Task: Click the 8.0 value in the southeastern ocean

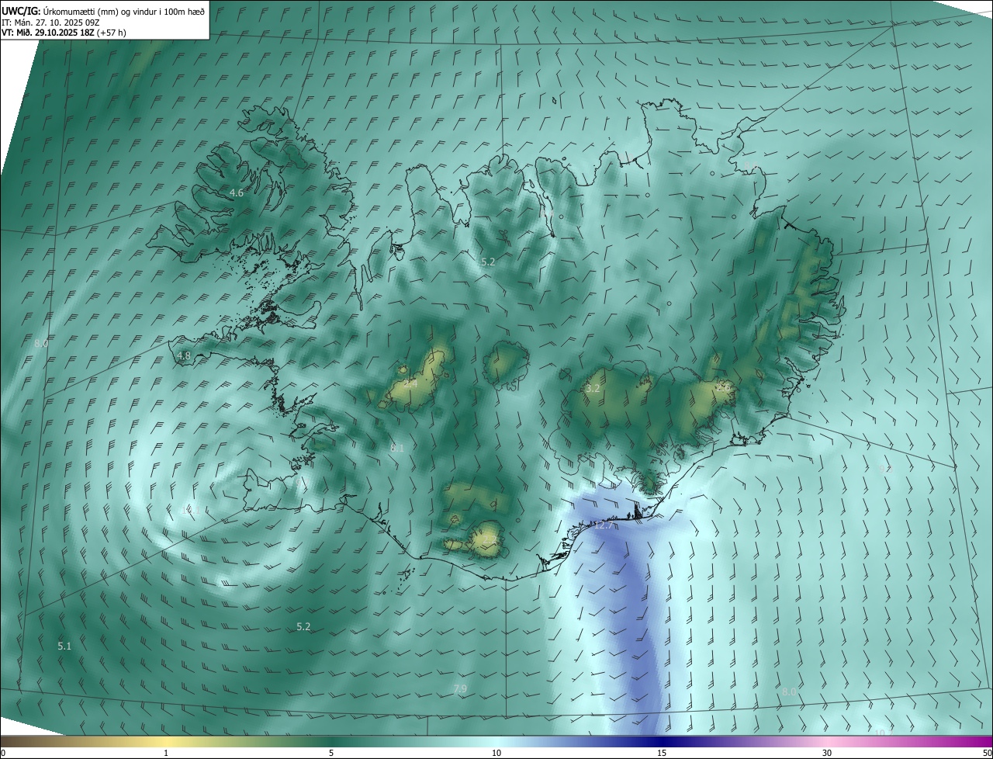Action: point(789,691)
